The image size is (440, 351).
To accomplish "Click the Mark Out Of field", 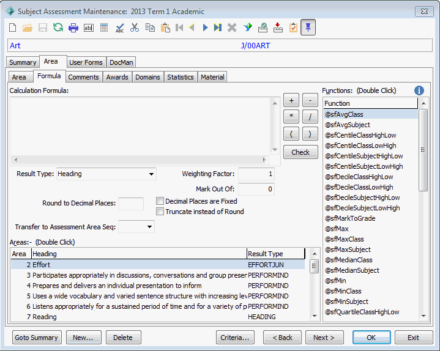I will [256, 189].
